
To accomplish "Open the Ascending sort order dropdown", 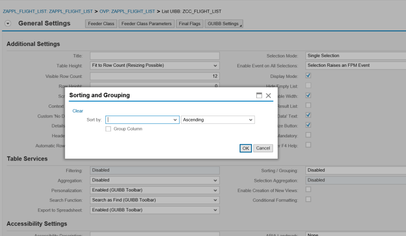I will pyautogui.click(x=250, y=120).
